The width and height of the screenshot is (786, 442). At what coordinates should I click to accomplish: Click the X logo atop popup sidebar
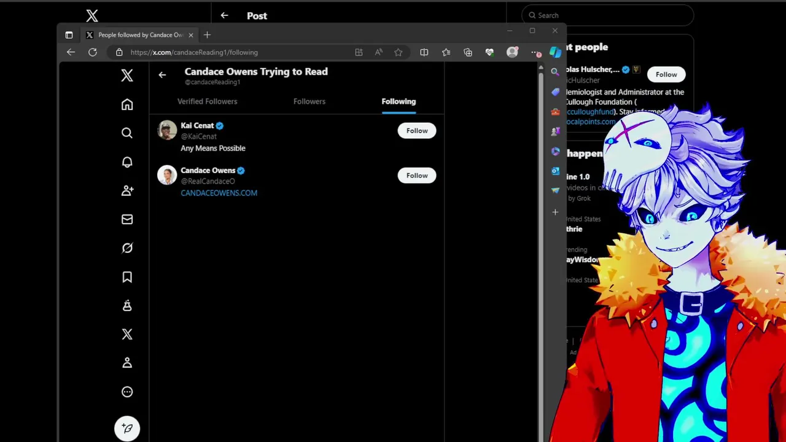click(127, 76)
